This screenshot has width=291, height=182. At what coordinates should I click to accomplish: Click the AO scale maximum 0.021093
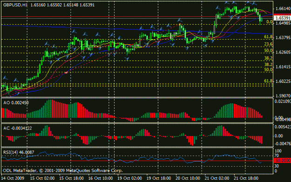283,101
